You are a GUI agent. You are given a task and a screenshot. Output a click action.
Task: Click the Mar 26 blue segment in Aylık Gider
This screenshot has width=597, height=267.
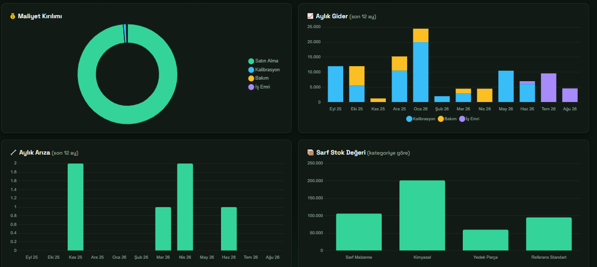463,97
